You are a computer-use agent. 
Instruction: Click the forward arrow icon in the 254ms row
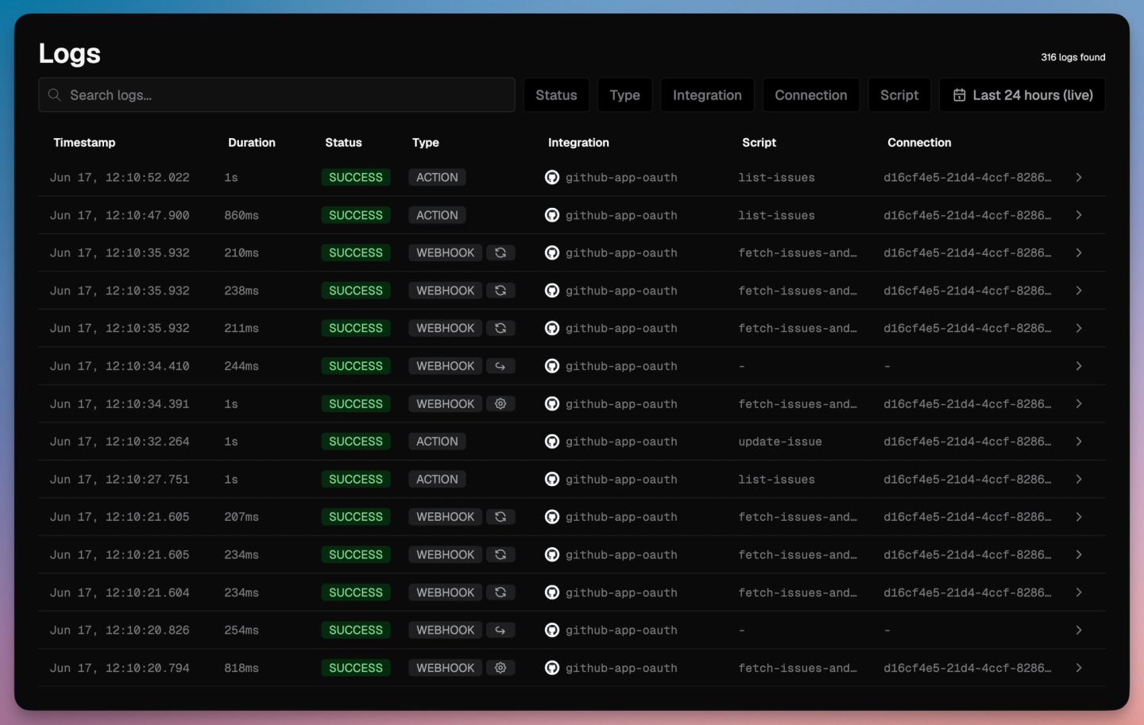pyautogui.click(x=500, y=630)
